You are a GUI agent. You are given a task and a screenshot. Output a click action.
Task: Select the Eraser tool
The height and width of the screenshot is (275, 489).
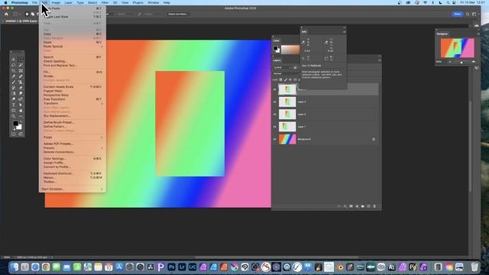tap(21, 88)
